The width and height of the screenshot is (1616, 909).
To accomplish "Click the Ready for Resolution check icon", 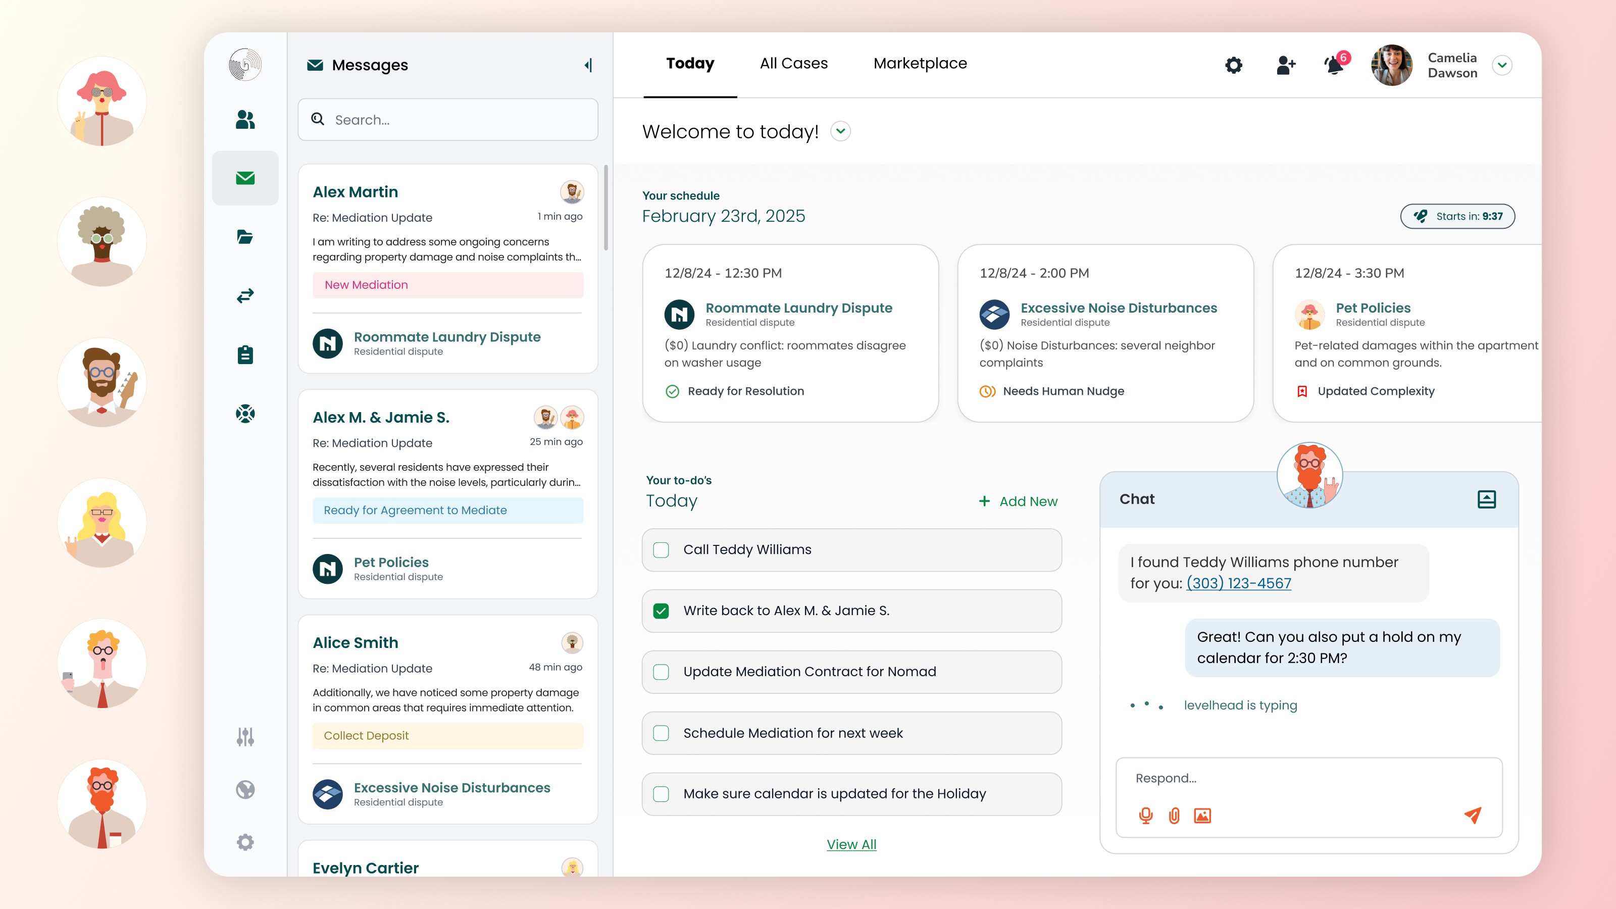I will pos(673,391).
